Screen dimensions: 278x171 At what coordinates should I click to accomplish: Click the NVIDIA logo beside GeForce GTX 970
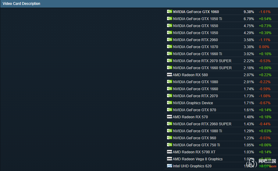pos(169,110)
